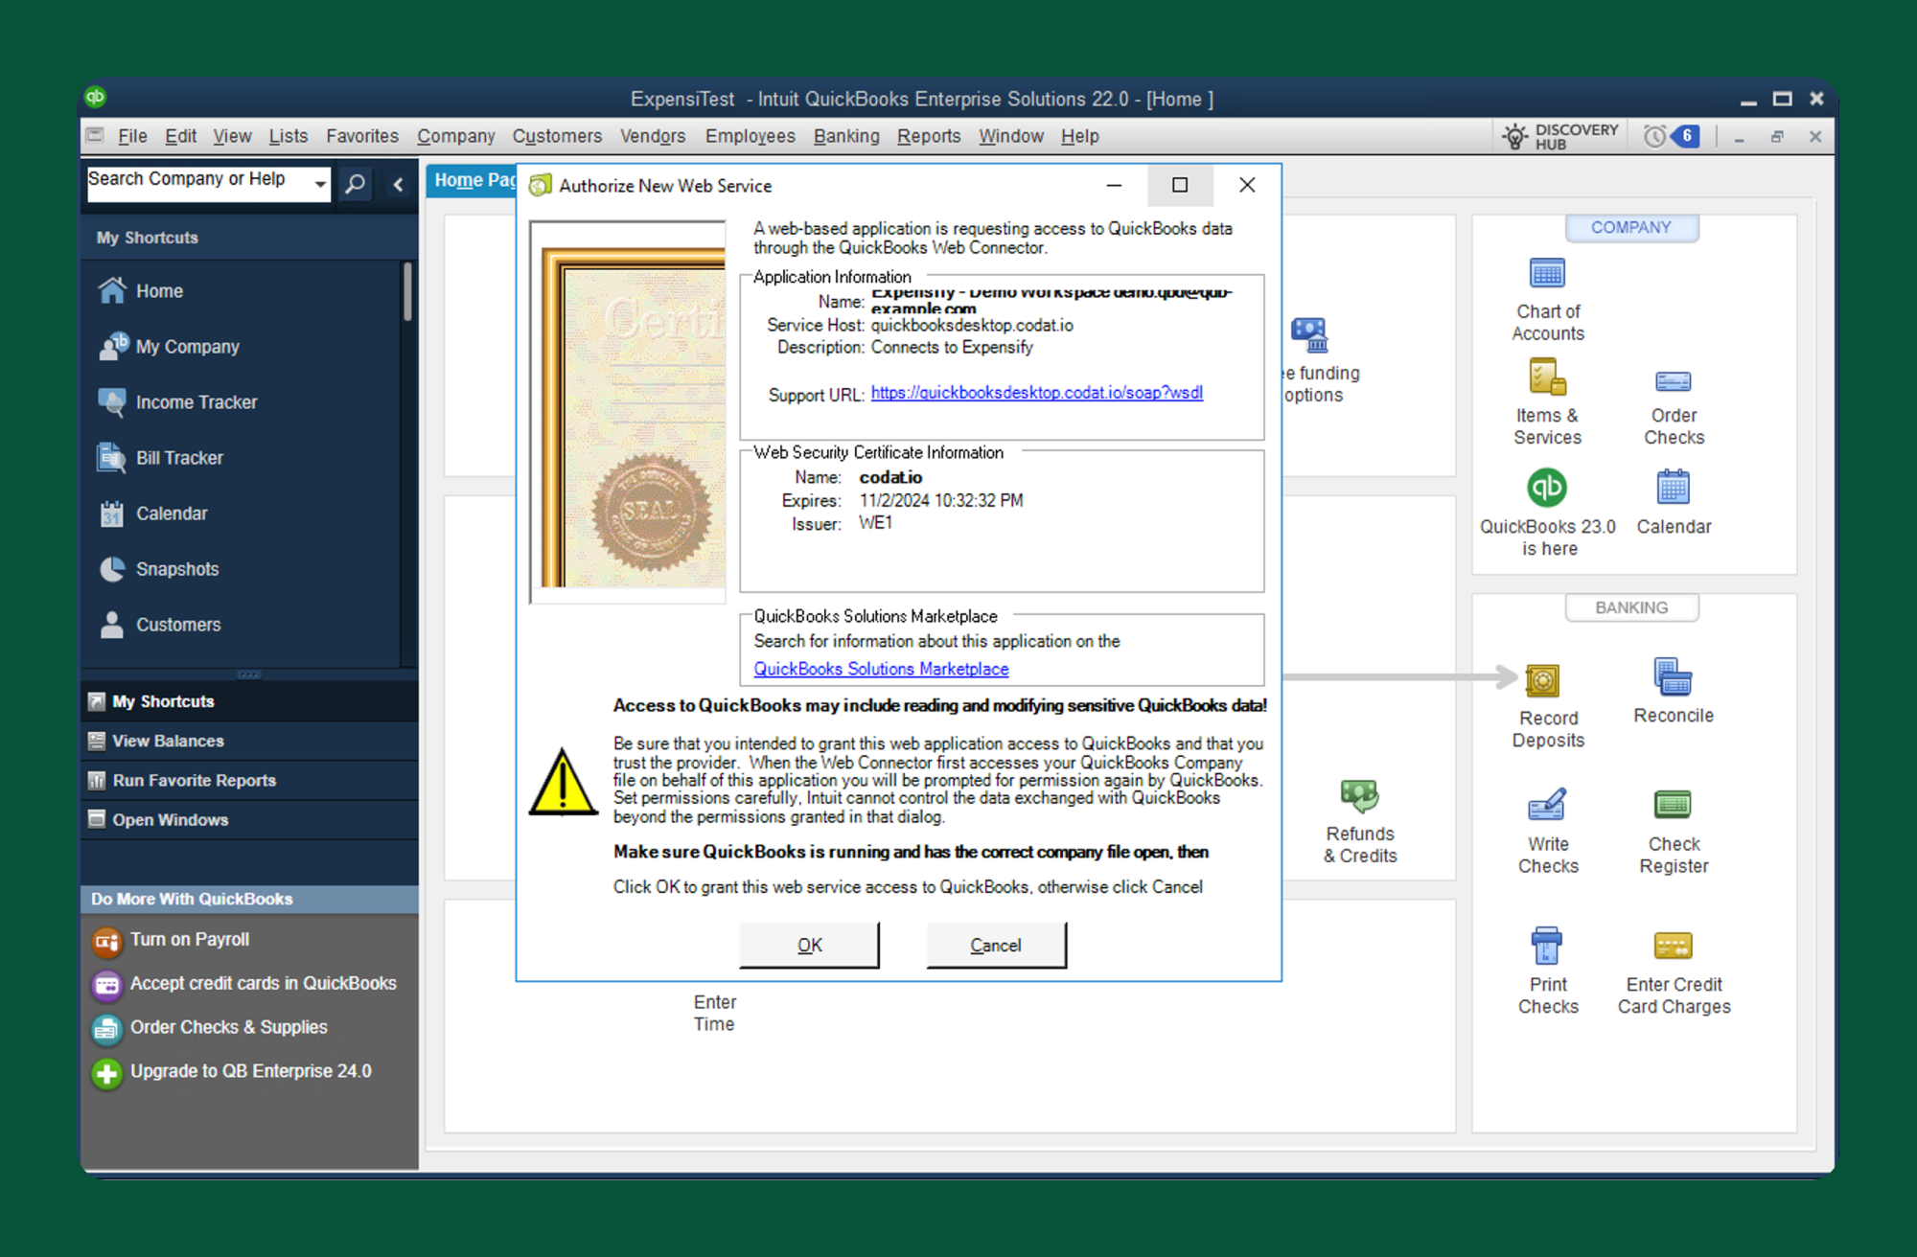This screenshot has width=1917, height=1257.
Task: Click the Company menu in menu bar
Action: (454, 136)
